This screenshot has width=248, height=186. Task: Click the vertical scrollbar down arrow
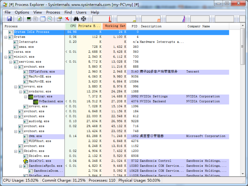point(243,174)
